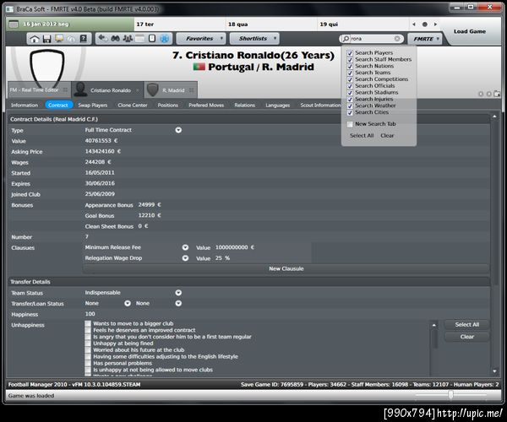The width and height of the screenshot is (507, 422).
Task: Click Select All in the Unhappiness section
Action: coord(467,324)
